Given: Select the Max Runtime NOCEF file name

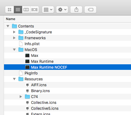Looking at the screenshot, I should coord(49,67).
